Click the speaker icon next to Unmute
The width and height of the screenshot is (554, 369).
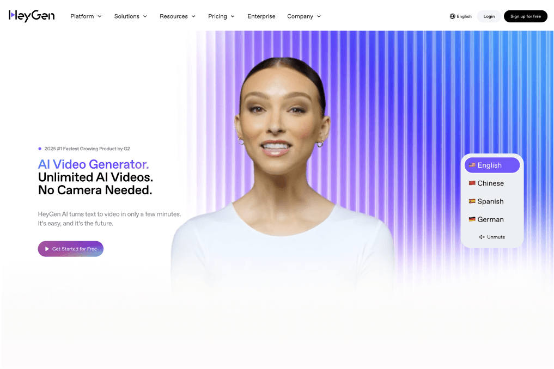pos(482,237)
